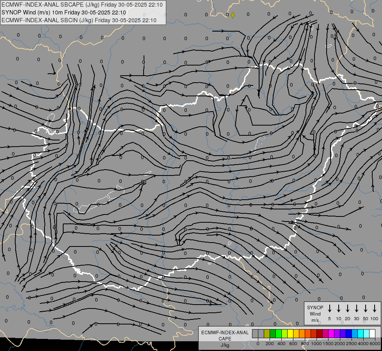Click the '2000' tick label on colorbar
Viewport: 382px width, 351px height.
pyautogui.click(x=340, y=344)
